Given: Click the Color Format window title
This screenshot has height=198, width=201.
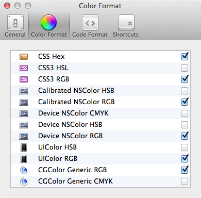Looking at the screenshot, I should [100, 6].
